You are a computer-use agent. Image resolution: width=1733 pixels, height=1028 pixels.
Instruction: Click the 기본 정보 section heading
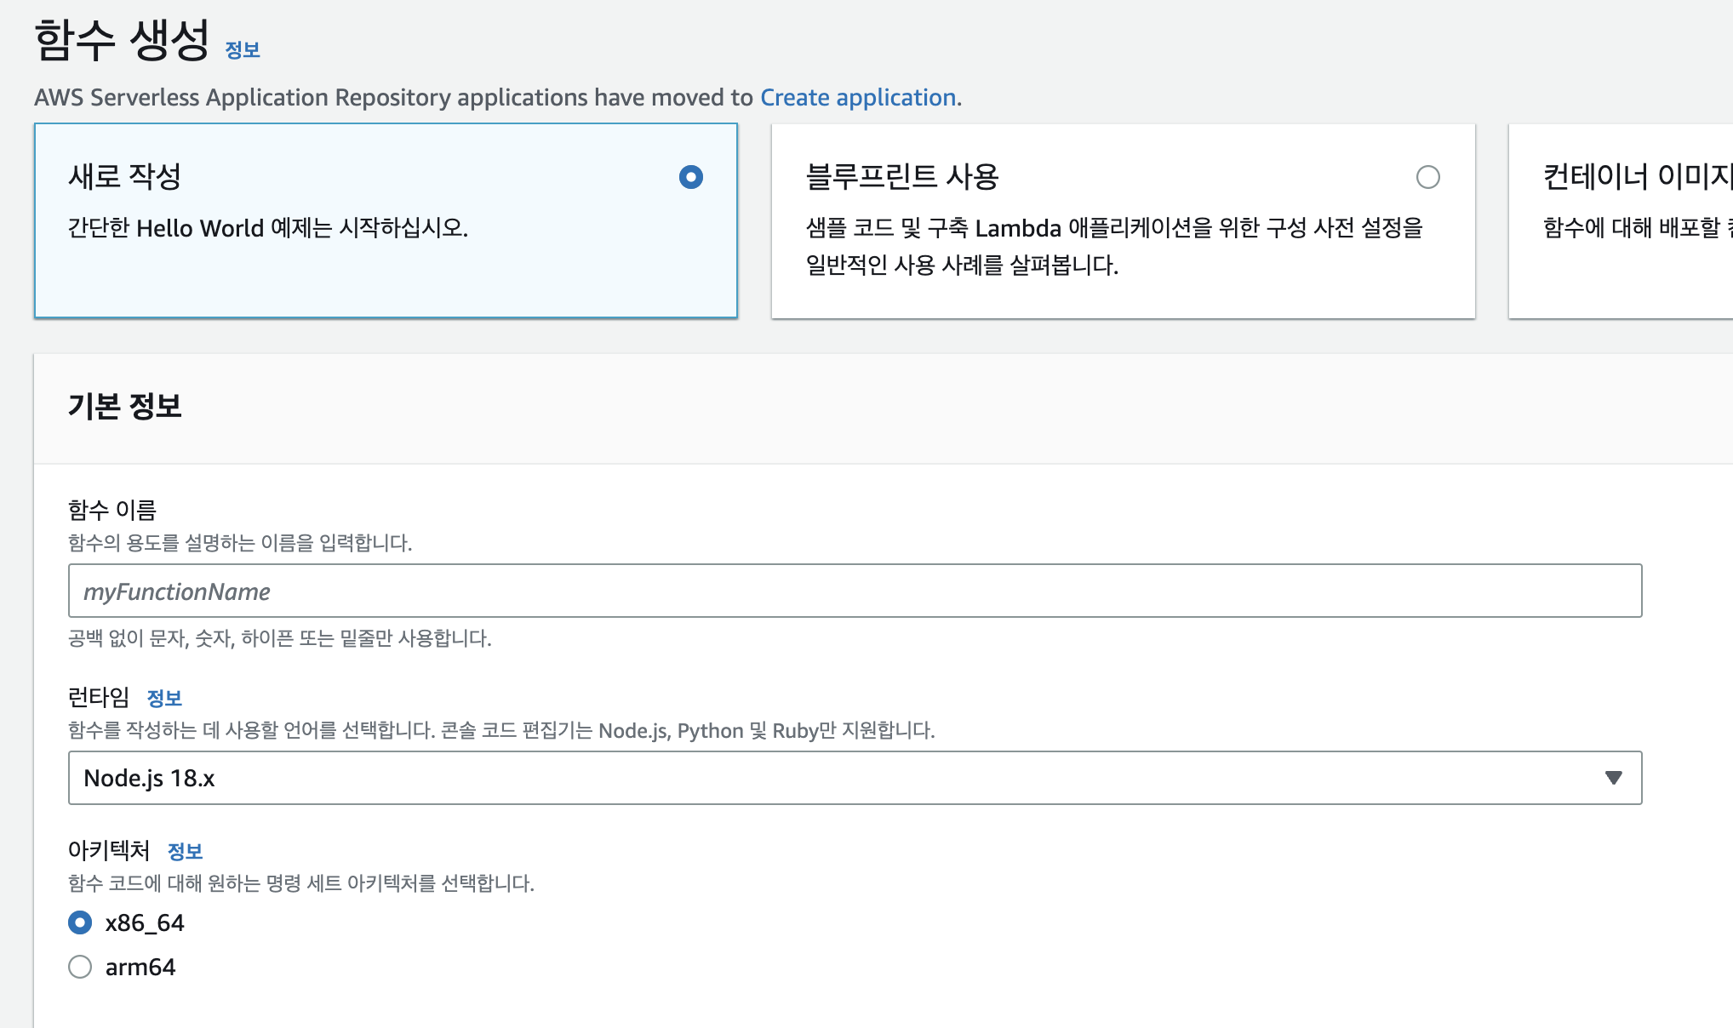[125, 406]
